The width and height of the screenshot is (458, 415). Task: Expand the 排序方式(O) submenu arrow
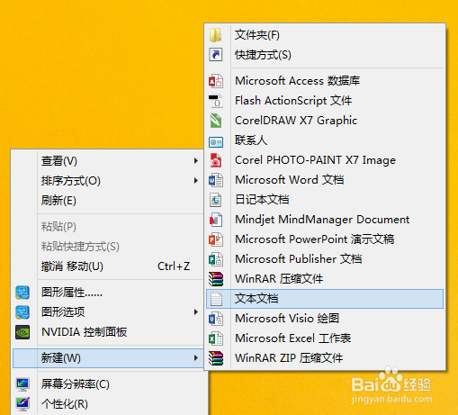pos(196,181)
